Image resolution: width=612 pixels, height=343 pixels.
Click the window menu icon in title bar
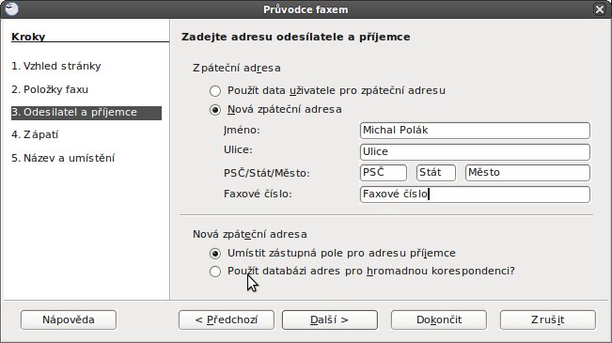[11, 8]
